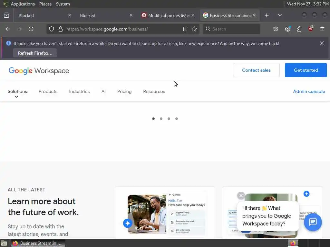List all tabs with chevron dropdown
Image resolution: width=330 pixels, height=247 pixels.
tap(279, 15)
